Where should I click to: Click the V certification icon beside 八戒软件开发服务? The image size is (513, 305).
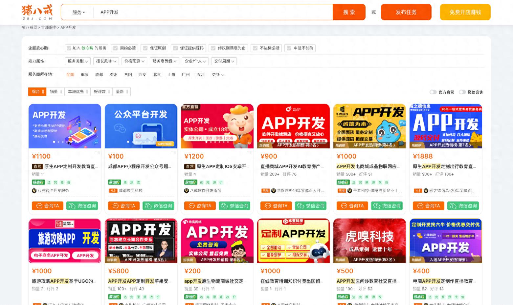pos(34,190)
